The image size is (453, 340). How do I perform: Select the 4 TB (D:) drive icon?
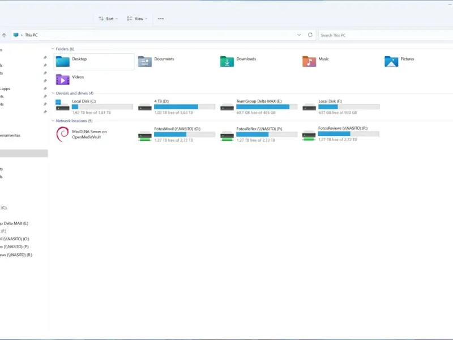[x=145, y=107]
